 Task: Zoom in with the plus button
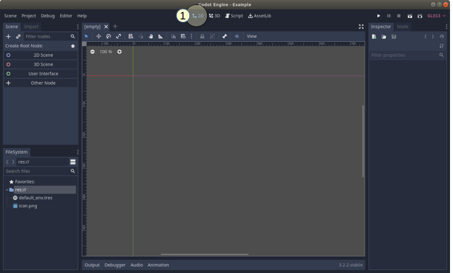point(119,52)
